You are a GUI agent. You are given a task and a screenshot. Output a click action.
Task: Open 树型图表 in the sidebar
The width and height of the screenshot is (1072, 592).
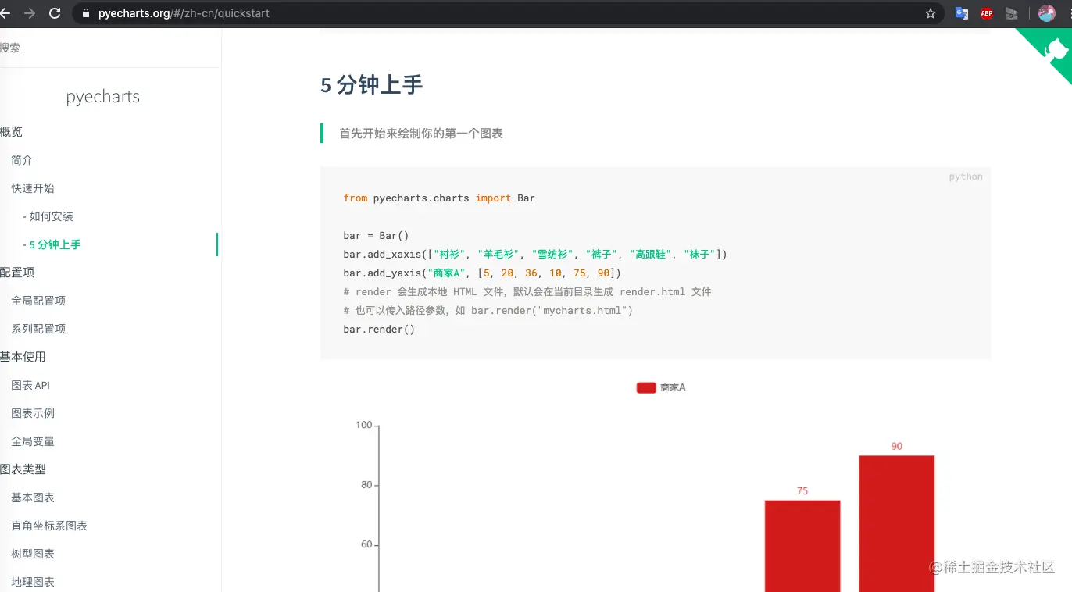[33, 554]
